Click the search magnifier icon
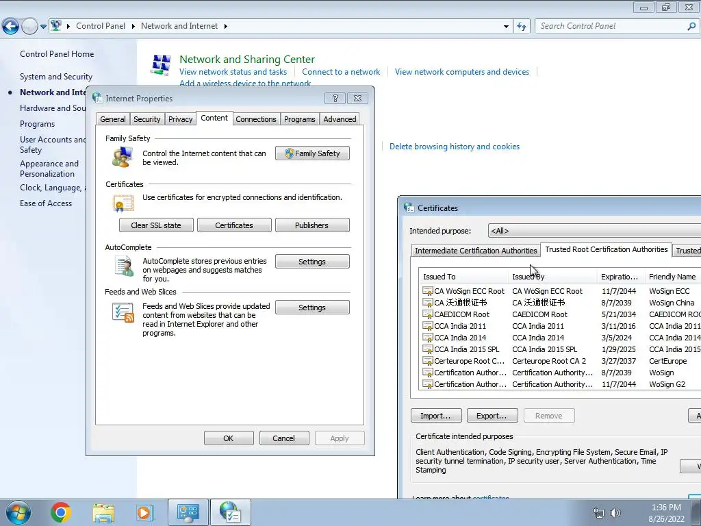The height and width of the screenshot is (526, 701). (x=691, y=26)
